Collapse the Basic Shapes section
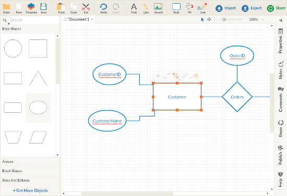287x196 pixels. pyautogui.click(x=30, y=29)
